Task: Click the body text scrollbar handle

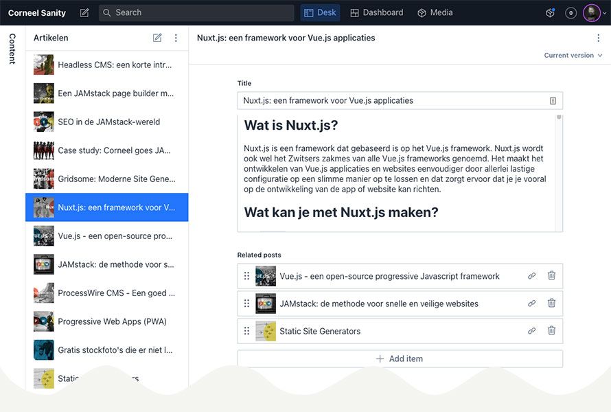Action: 559,117
